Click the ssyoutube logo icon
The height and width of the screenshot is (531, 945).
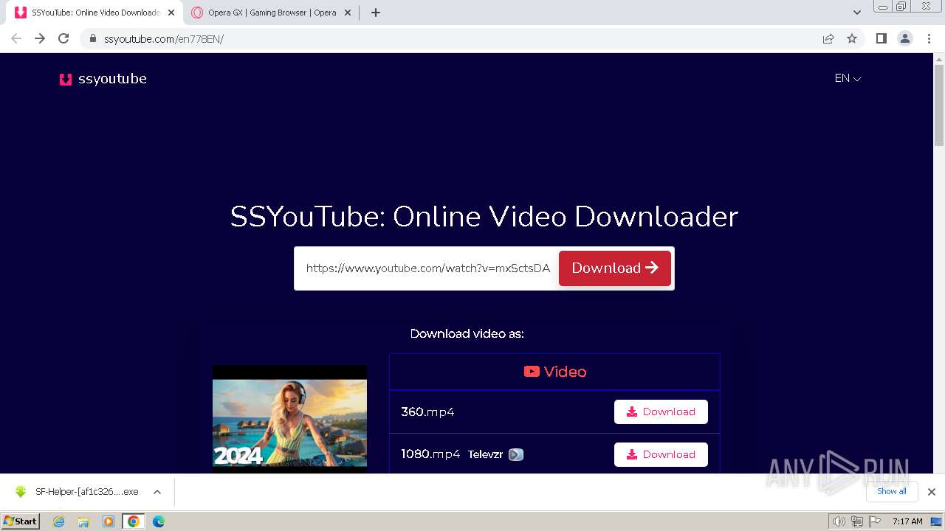coord(66,79)
